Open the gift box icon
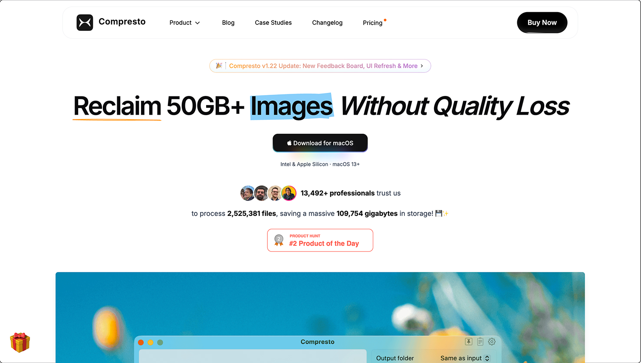The width and height of the screenshot is (641, 363). coord(20,343)
